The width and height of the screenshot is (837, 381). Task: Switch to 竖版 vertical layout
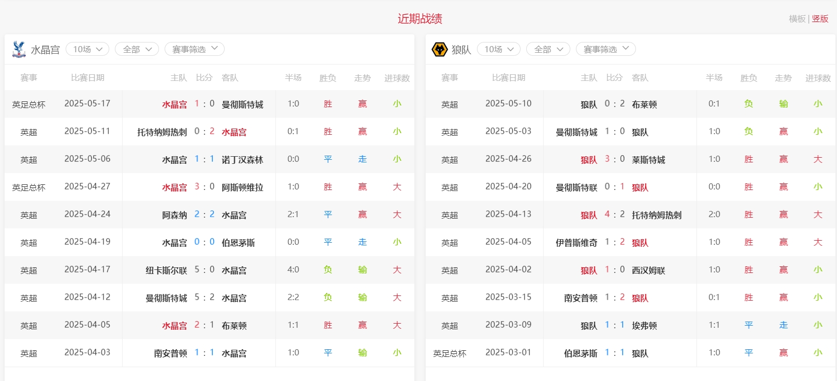(820, 19)
